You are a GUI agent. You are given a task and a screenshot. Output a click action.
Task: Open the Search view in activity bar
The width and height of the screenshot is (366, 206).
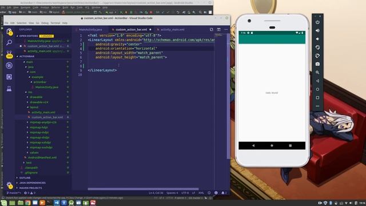[9, 42]
